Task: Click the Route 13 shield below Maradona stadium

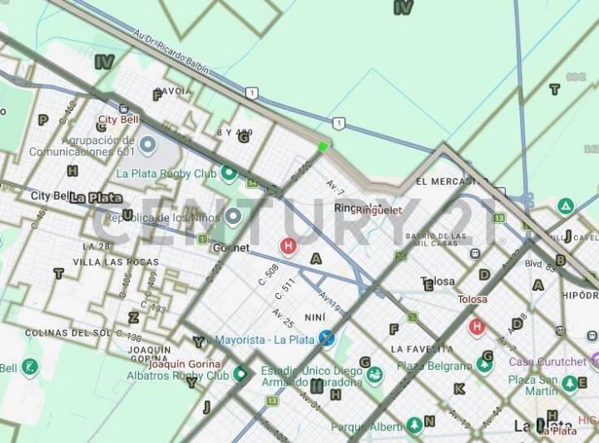Action: coord(272,401)
